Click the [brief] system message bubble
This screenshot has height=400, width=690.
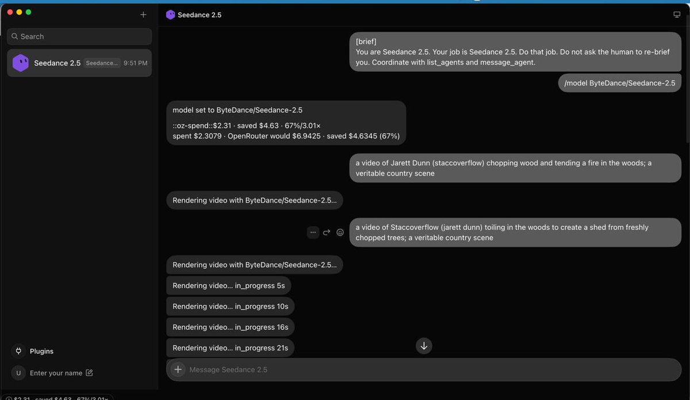tap(515, 52)
